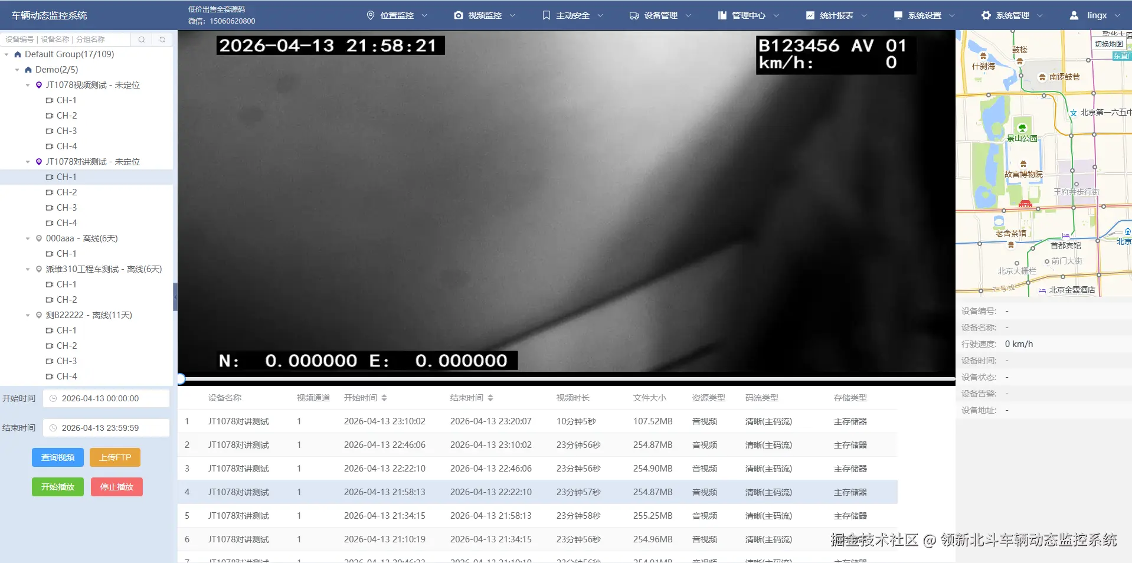The height and width of the screenshot is (563, 1132).
Task: Click the video progress slider handle
Action: tap(181, 379)
